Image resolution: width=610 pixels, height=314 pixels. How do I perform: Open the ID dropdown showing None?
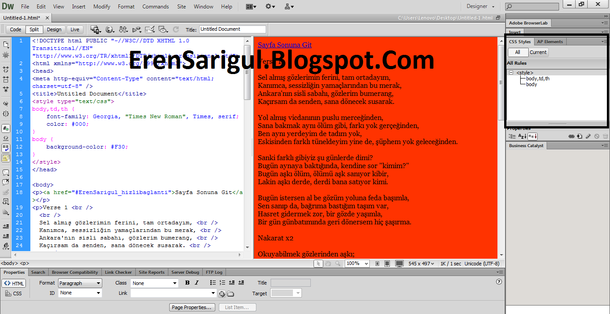point(80,293)
